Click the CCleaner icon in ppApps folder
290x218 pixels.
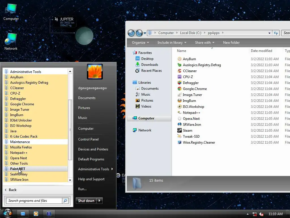pyautogui.click(x=179, y=71)
